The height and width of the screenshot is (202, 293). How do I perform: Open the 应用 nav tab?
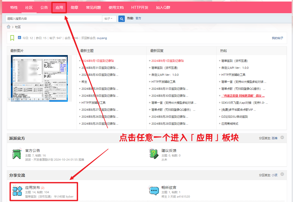(59, 8)
